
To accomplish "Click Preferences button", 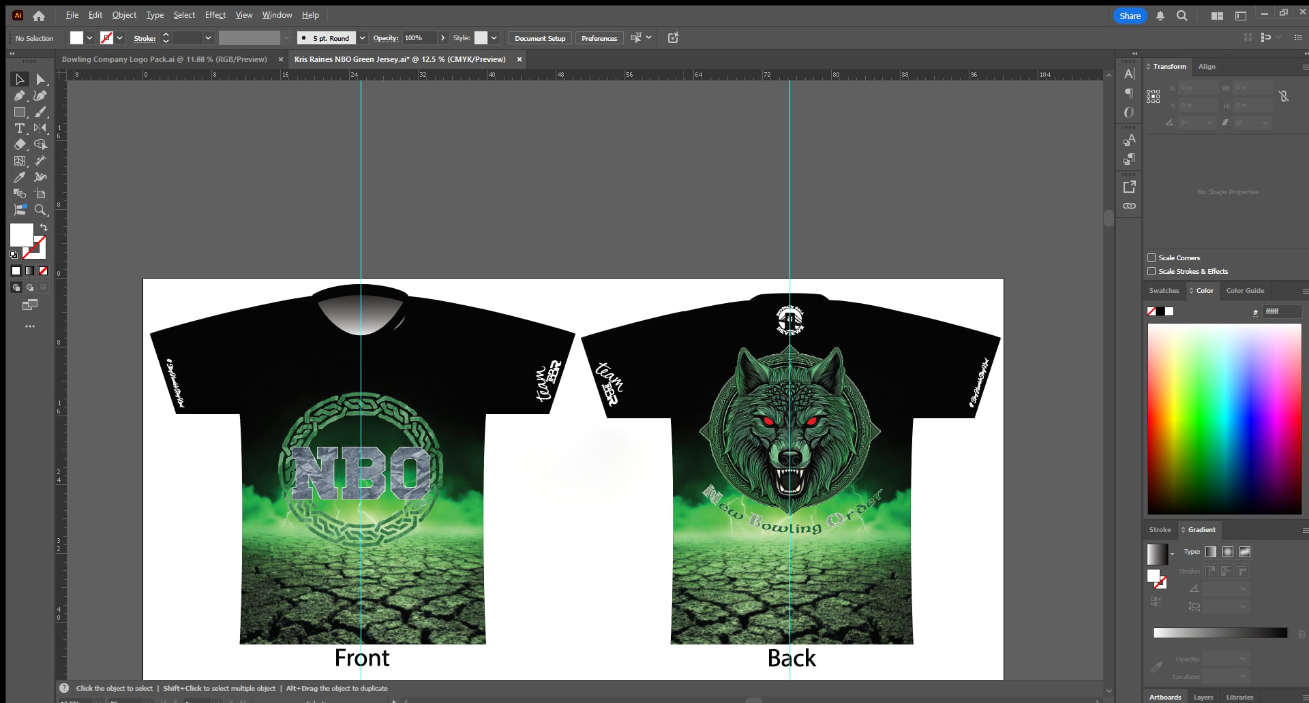I will pos(599,38).
